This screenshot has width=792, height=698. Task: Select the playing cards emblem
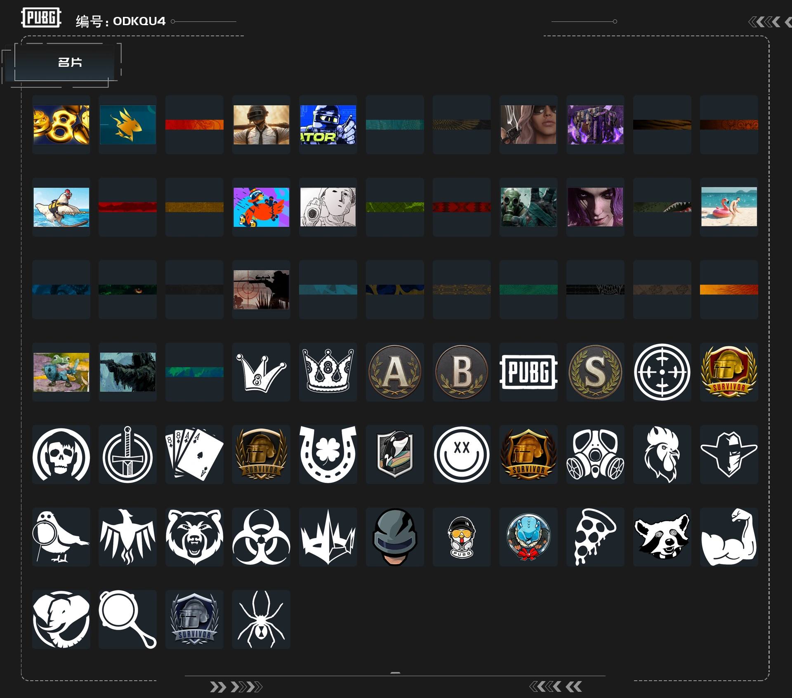pyautogui.click(x=194, y=454)
